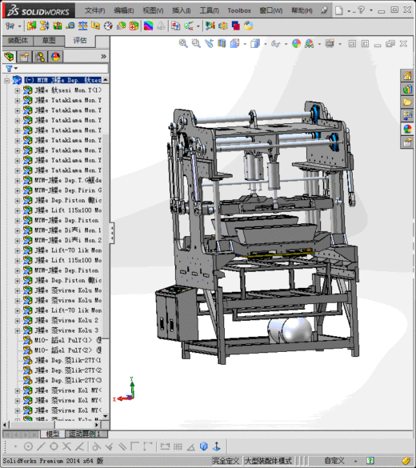
Task: Click the rainbow Curvature display icon
Action: pyautogui.click(x=148, y=26)
